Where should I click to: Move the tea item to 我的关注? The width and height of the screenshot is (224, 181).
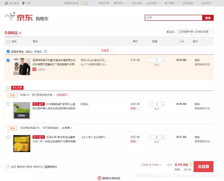(202, 141)
